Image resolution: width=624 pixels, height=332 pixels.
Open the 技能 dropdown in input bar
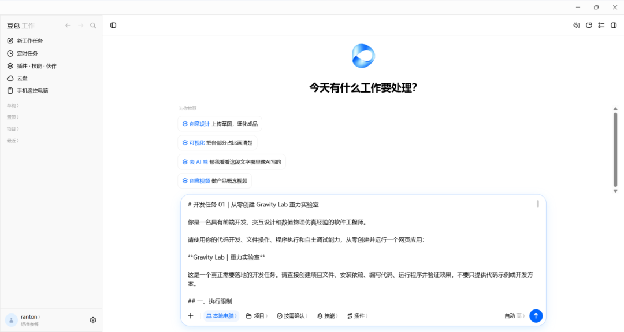coord(328,316)
